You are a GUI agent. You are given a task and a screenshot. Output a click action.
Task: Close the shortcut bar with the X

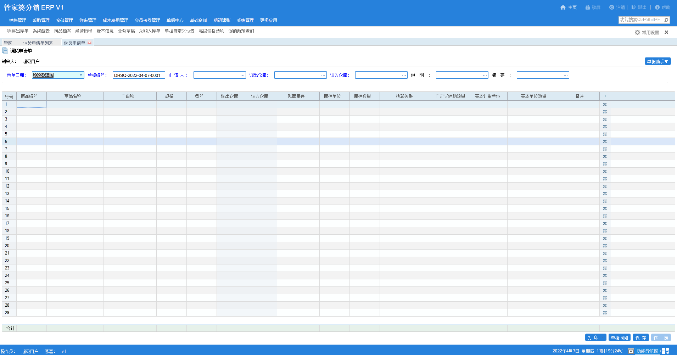pos(666,32)
